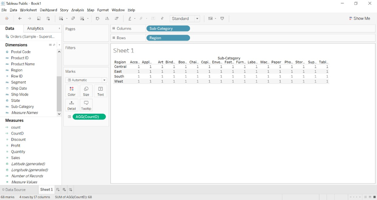Select the Sheet 1 tab
The width and height of the screenshot is (377, 200).
pos(46,189)
